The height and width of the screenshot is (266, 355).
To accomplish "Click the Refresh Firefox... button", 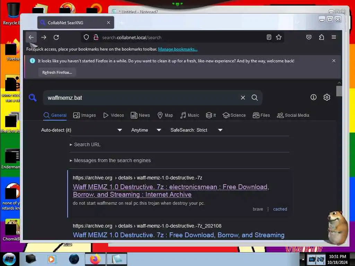I will click(57, 72).
